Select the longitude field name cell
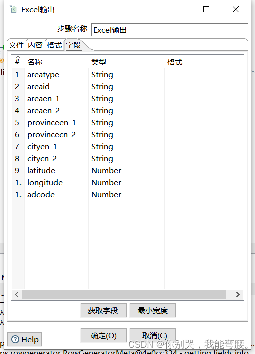 click(x=56, y=182)
